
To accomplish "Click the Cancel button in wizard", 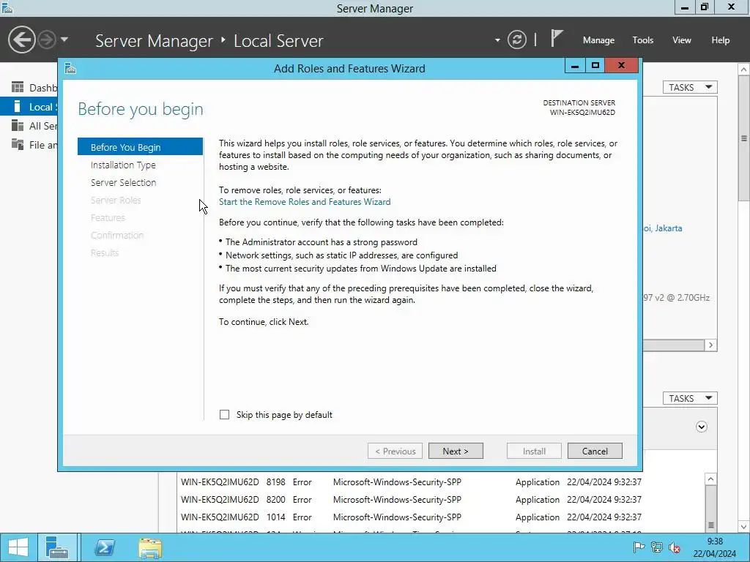I will (x=595, y=451).
